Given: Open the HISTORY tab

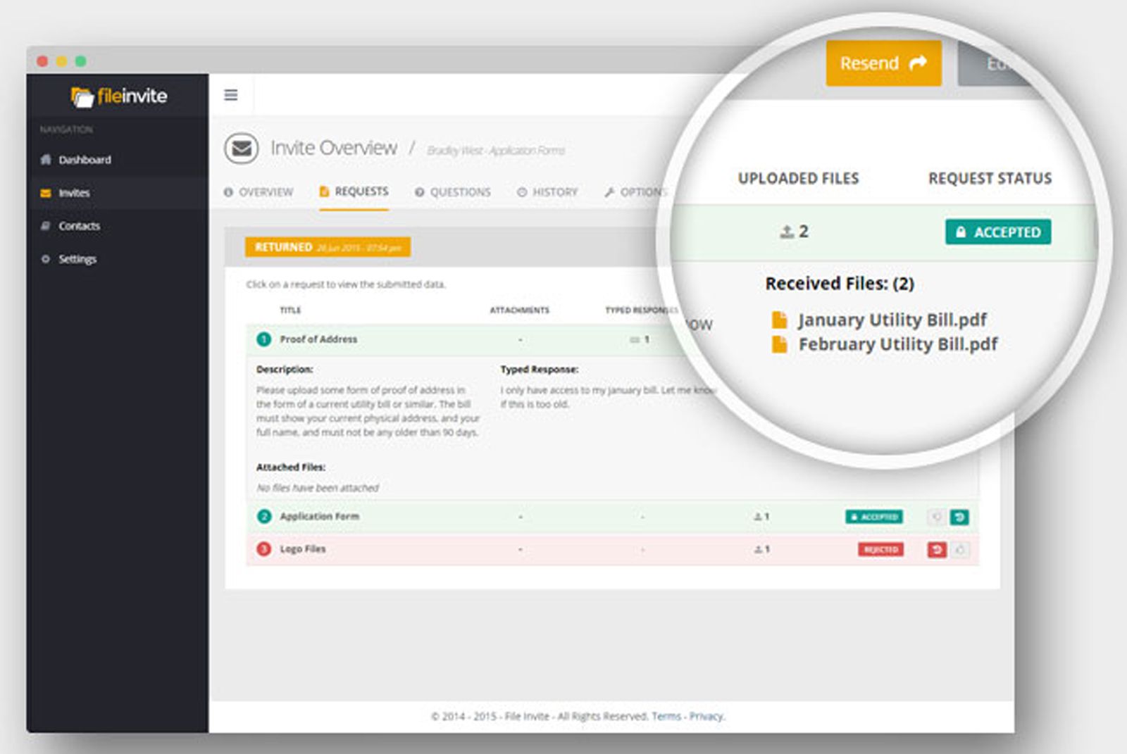Looking at the screenshot, I should [x=556, y=191].
